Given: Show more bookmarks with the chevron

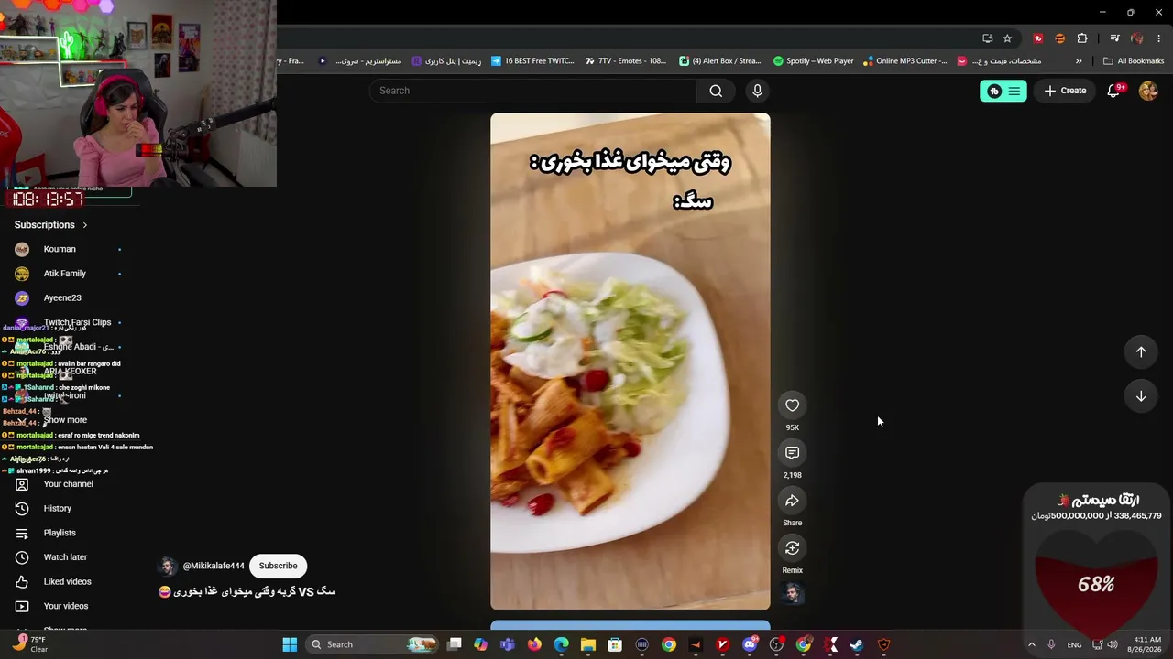Looking at the screenshot, I should tap(1079, 61).
